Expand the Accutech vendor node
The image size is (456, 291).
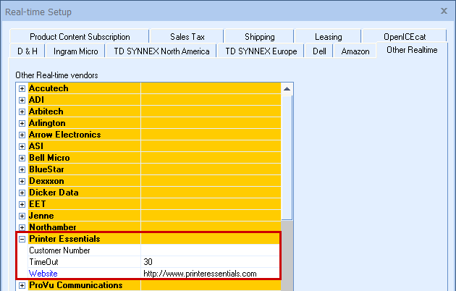click(x=22, y=88)
